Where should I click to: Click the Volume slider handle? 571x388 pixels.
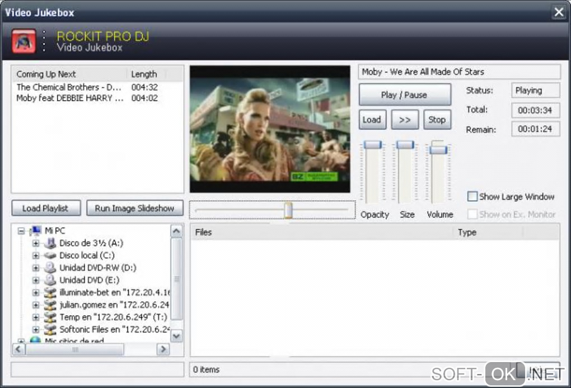tap(438, 149)
